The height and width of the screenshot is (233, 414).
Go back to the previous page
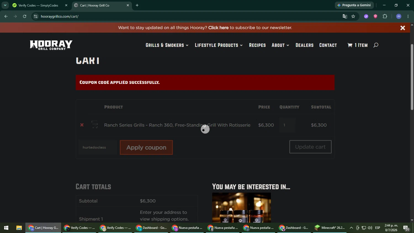pos(6,17)
